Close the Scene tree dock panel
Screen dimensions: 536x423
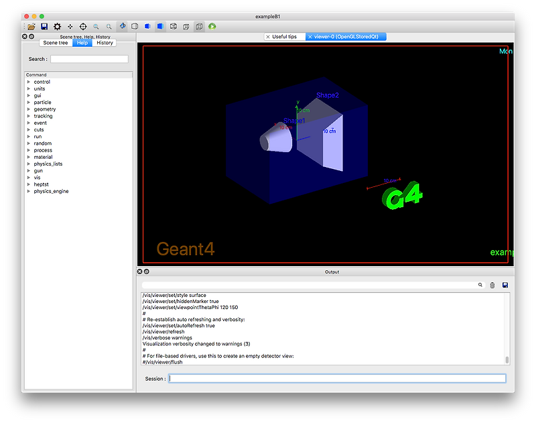(x=25, y=36)
